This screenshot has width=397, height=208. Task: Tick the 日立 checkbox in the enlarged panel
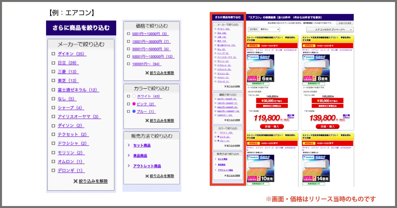click(53, 63)
